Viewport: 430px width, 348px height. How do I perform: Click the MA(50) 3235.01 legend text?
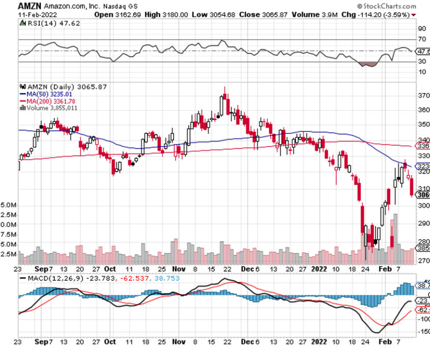point(49,94)
